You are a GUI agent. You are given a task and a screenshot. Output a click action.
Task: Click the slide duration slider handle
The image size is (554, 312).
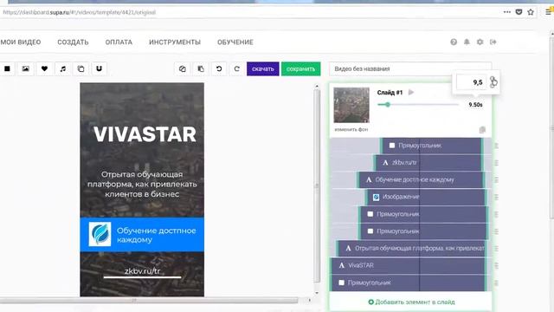coord(388,104)
